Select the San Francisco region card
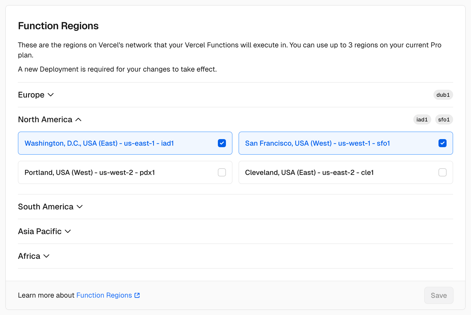Viewport: 471px width, 315px height. point(317,143)
